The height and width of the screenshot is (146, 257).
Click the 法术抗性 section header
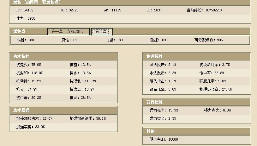pos(21,56)
